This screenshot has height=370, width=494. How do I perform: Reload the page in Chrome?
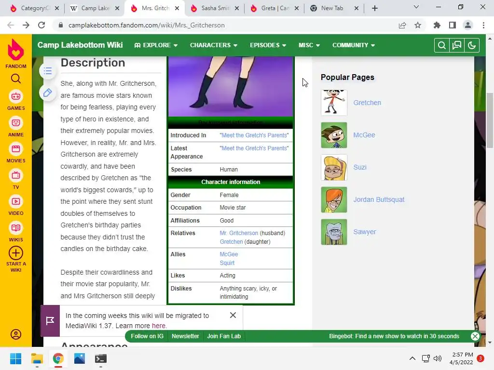pyautogui.click(x=41, y=25)
